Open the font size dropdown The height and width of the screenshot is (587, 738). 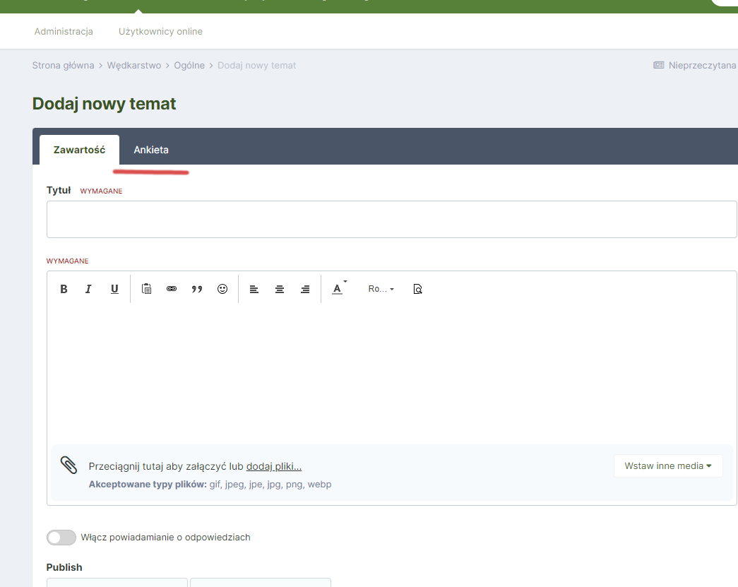pos(381,289)
